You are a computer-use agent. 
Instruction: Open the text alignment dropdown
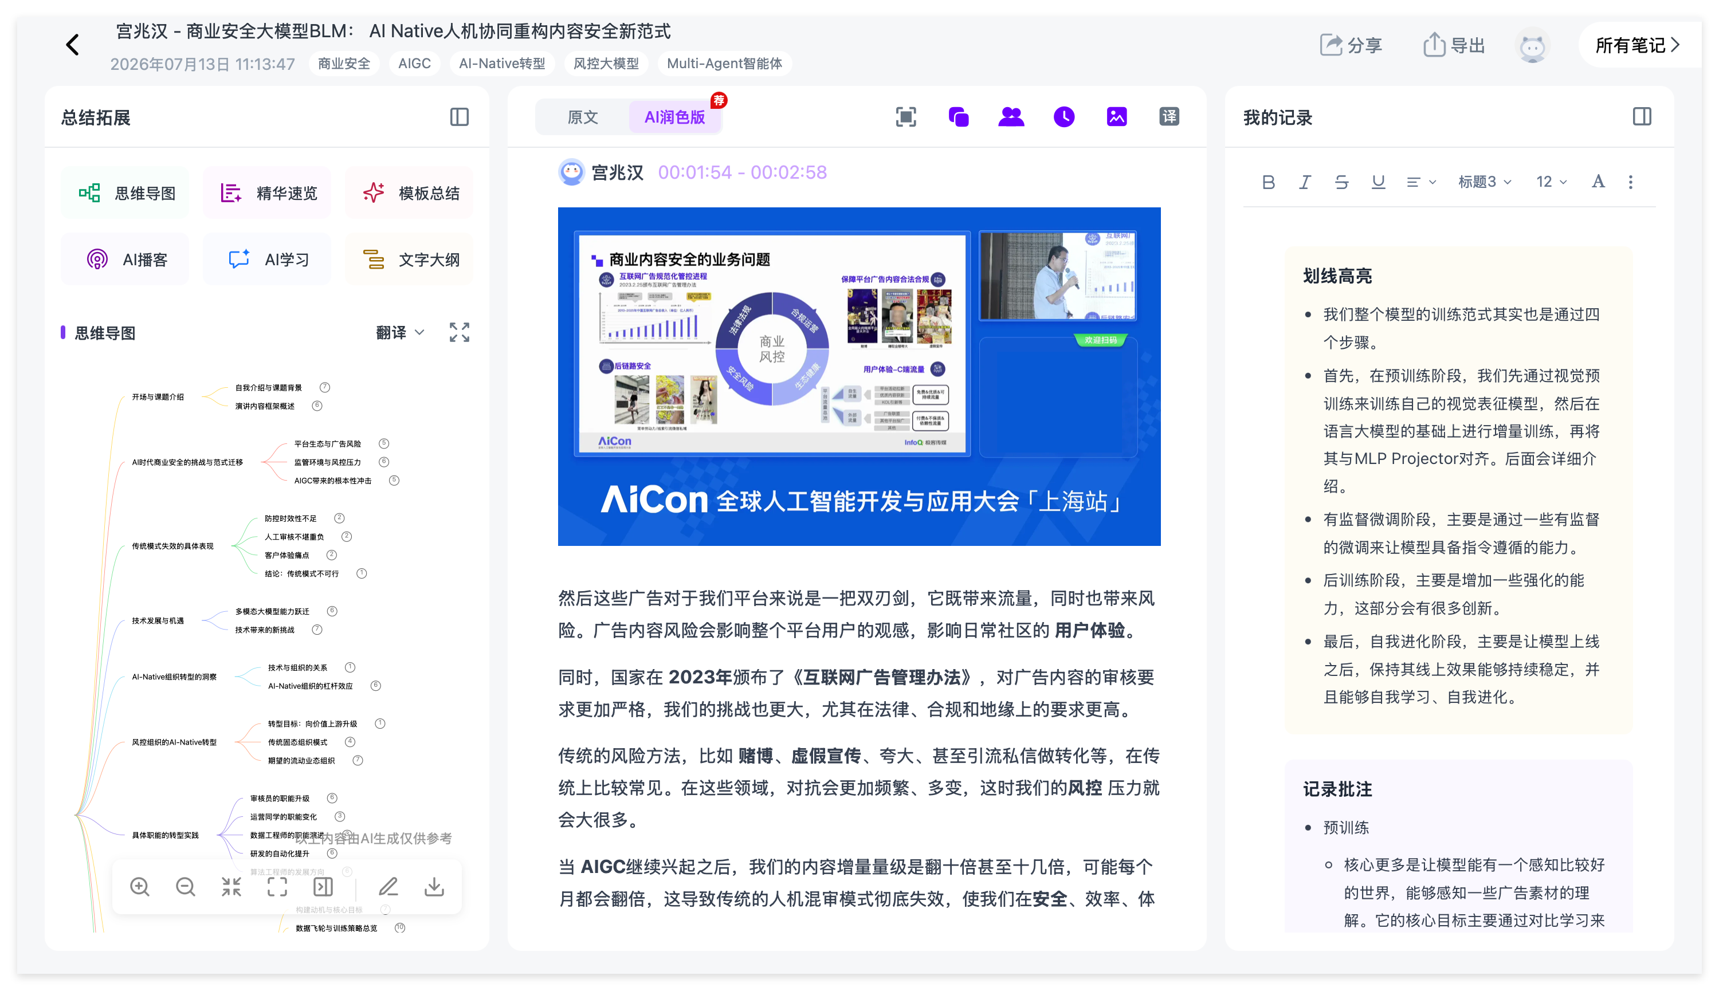click(1421, 182)
